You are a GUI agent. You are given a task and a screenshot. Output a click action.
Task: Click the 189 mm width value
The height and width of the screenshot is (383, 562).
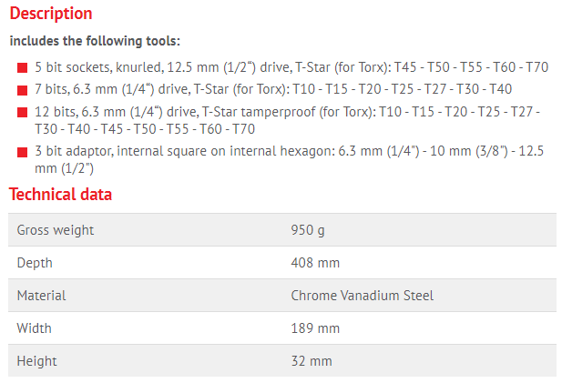[315, 328]
